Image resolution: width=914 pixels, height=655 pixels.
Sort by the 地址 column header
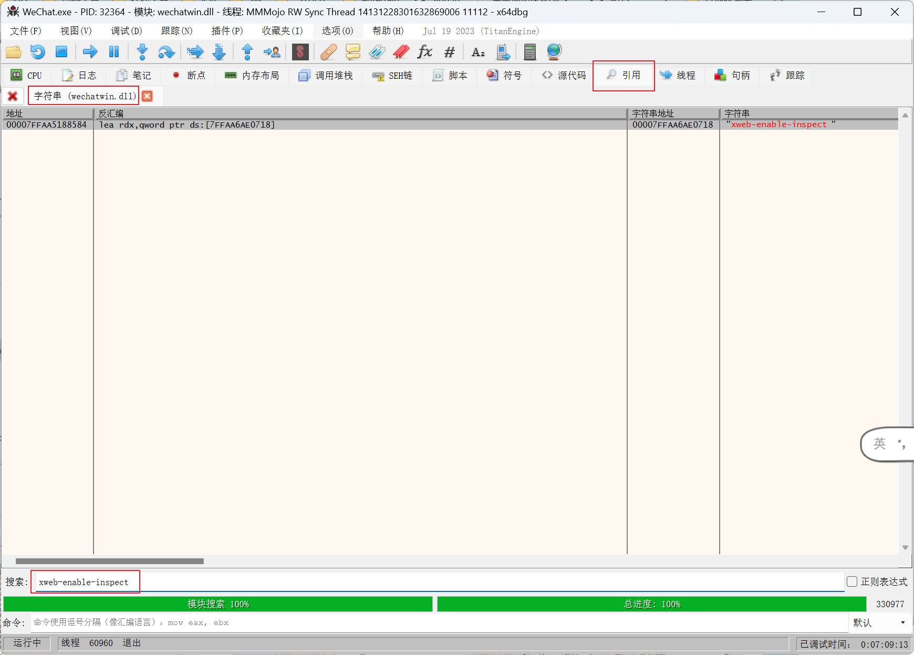(x=47, y=113)
